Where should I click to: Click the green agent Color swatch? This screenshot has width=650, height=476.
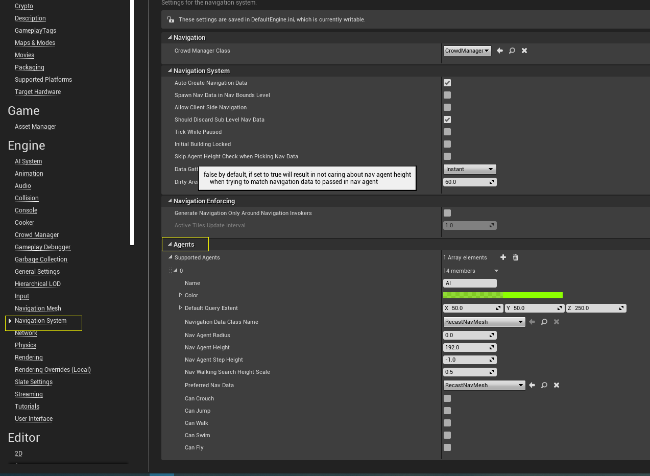coord(502,295)
